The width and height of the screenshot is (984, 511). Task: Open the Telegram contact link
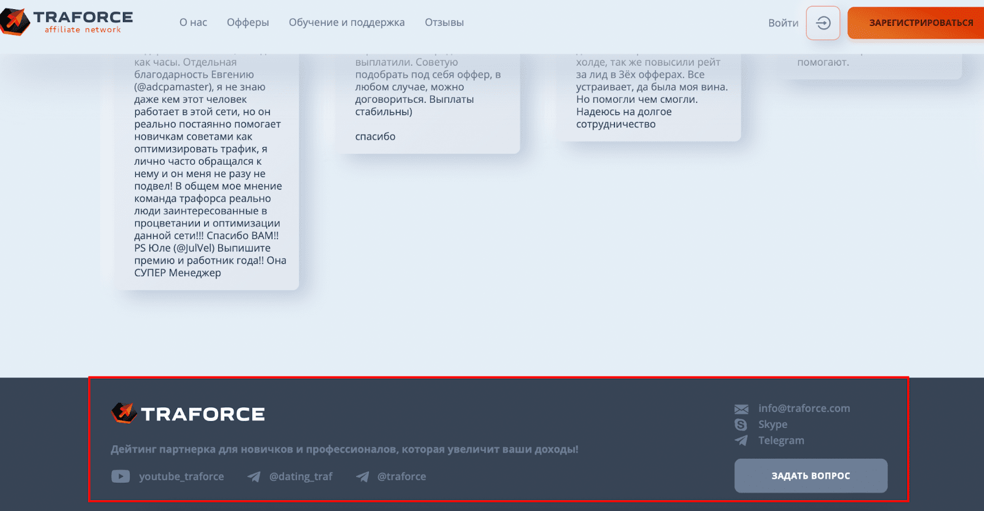coord(781,440)
